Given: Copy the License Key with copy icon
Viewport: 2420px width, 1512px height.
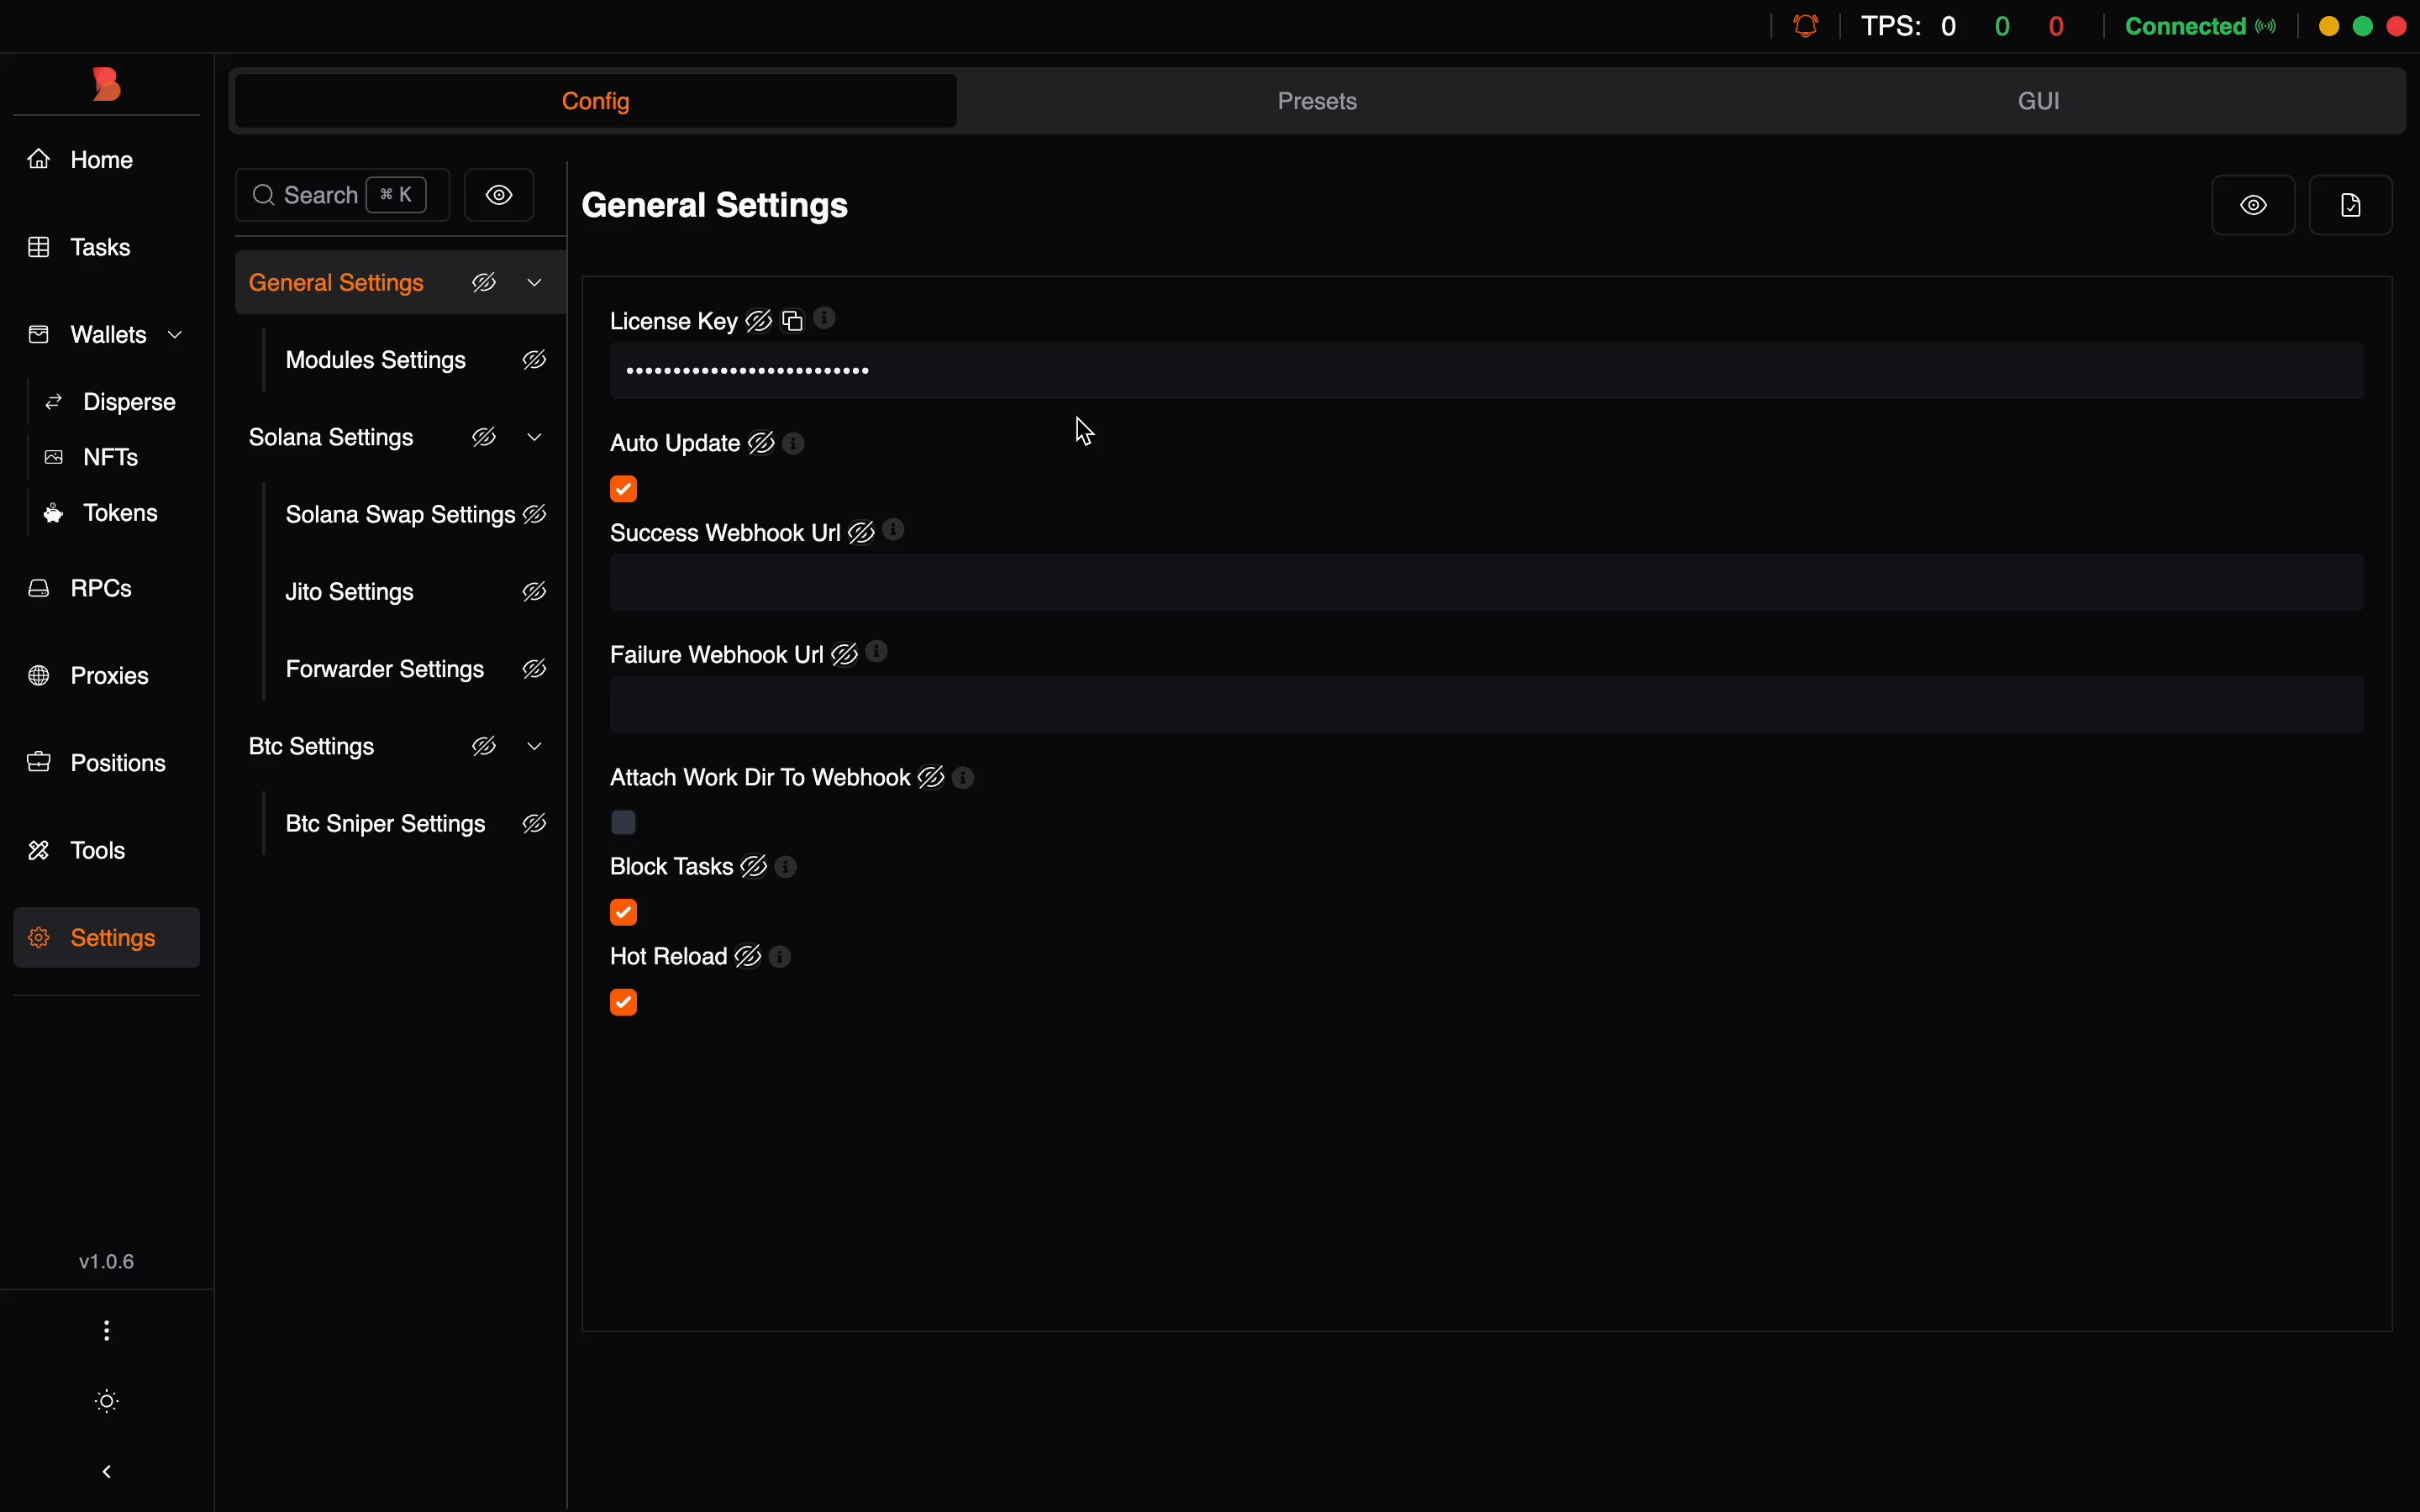Looking at the screenshot, I should 792,321.
